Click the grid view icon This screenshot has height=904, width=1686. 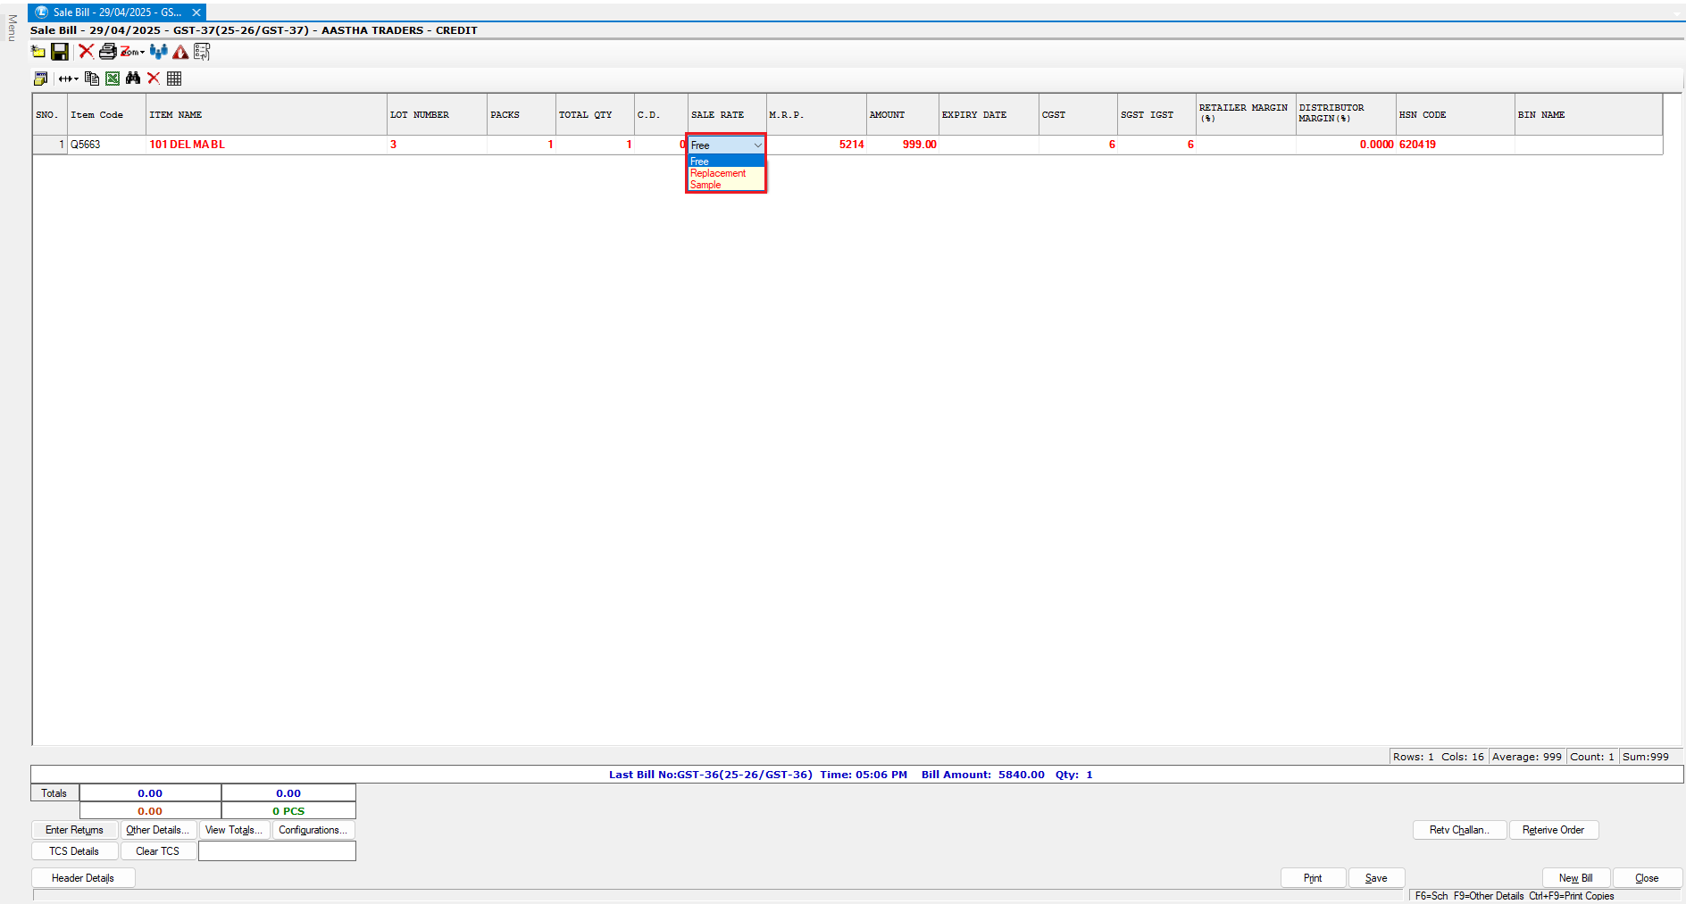click(174, 79)
